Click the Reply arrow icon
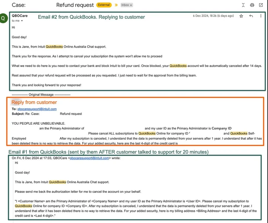Viewport: 268px width, 223px height. tap(251, 16)
